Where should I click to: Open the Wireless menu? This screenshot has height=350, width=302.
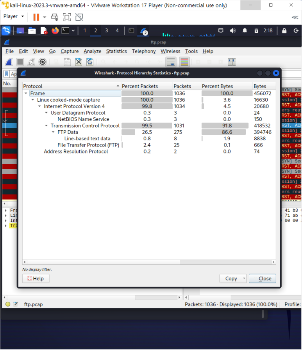[x=170, y=51]
